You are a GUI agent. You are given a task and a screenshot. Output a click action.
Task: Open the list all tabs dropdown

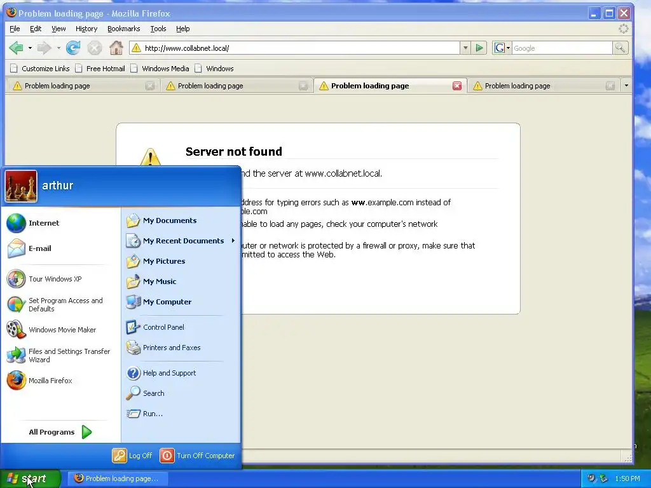[626, 86]
